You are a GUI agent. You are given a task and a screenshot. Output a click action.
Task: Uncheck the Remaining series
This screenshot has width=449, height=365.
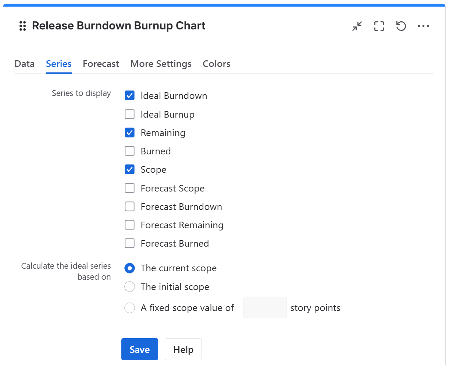(x=129, y=132)
